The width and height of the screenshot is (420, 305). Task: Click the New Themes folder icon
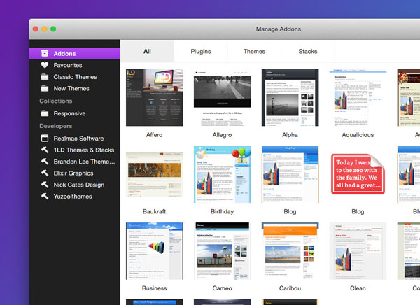[45, 88]
